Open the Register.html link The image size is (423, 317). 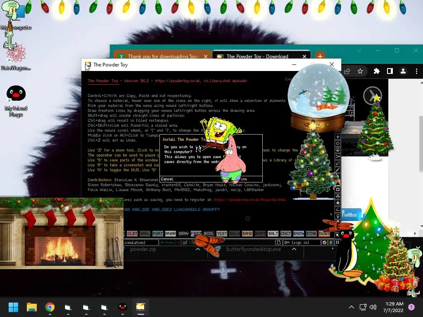point(250,200)
